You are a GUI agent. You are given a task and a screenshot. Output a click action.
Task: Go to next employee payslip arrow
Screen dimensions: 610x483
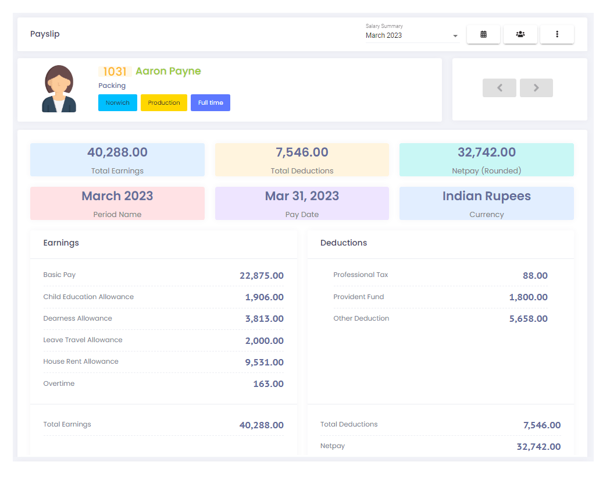pos(536,88)
